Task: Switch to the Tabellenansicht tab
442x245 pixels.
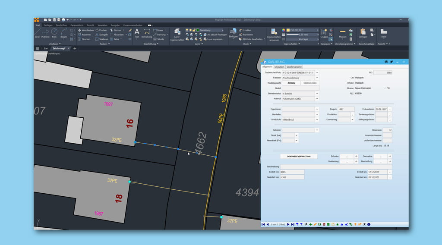Action: click(294, 67)
